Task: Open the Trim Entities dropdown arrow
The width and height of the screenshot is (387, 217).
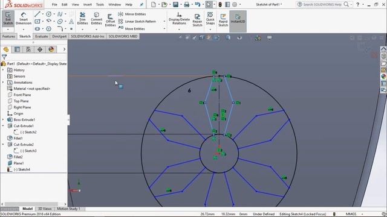Action: coord(82,30)
